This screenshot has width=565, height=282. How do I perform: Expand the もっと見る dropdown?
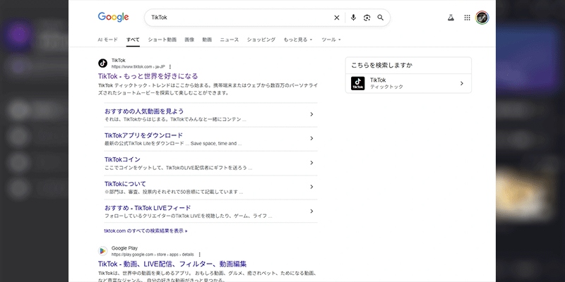coord(298,39)
